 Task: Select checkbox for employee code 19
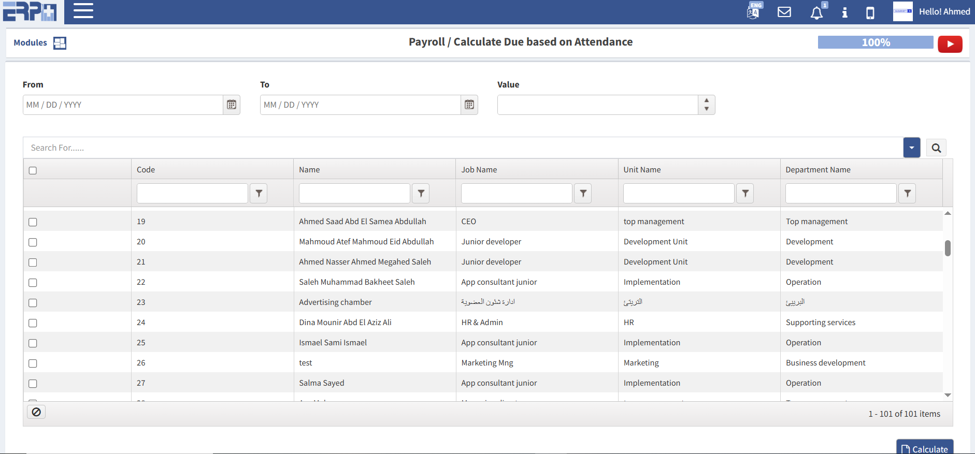coord(33,222)
